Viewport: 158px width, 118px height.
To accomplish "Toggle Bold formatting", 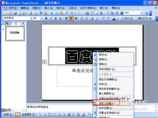I will coord(46,19).
